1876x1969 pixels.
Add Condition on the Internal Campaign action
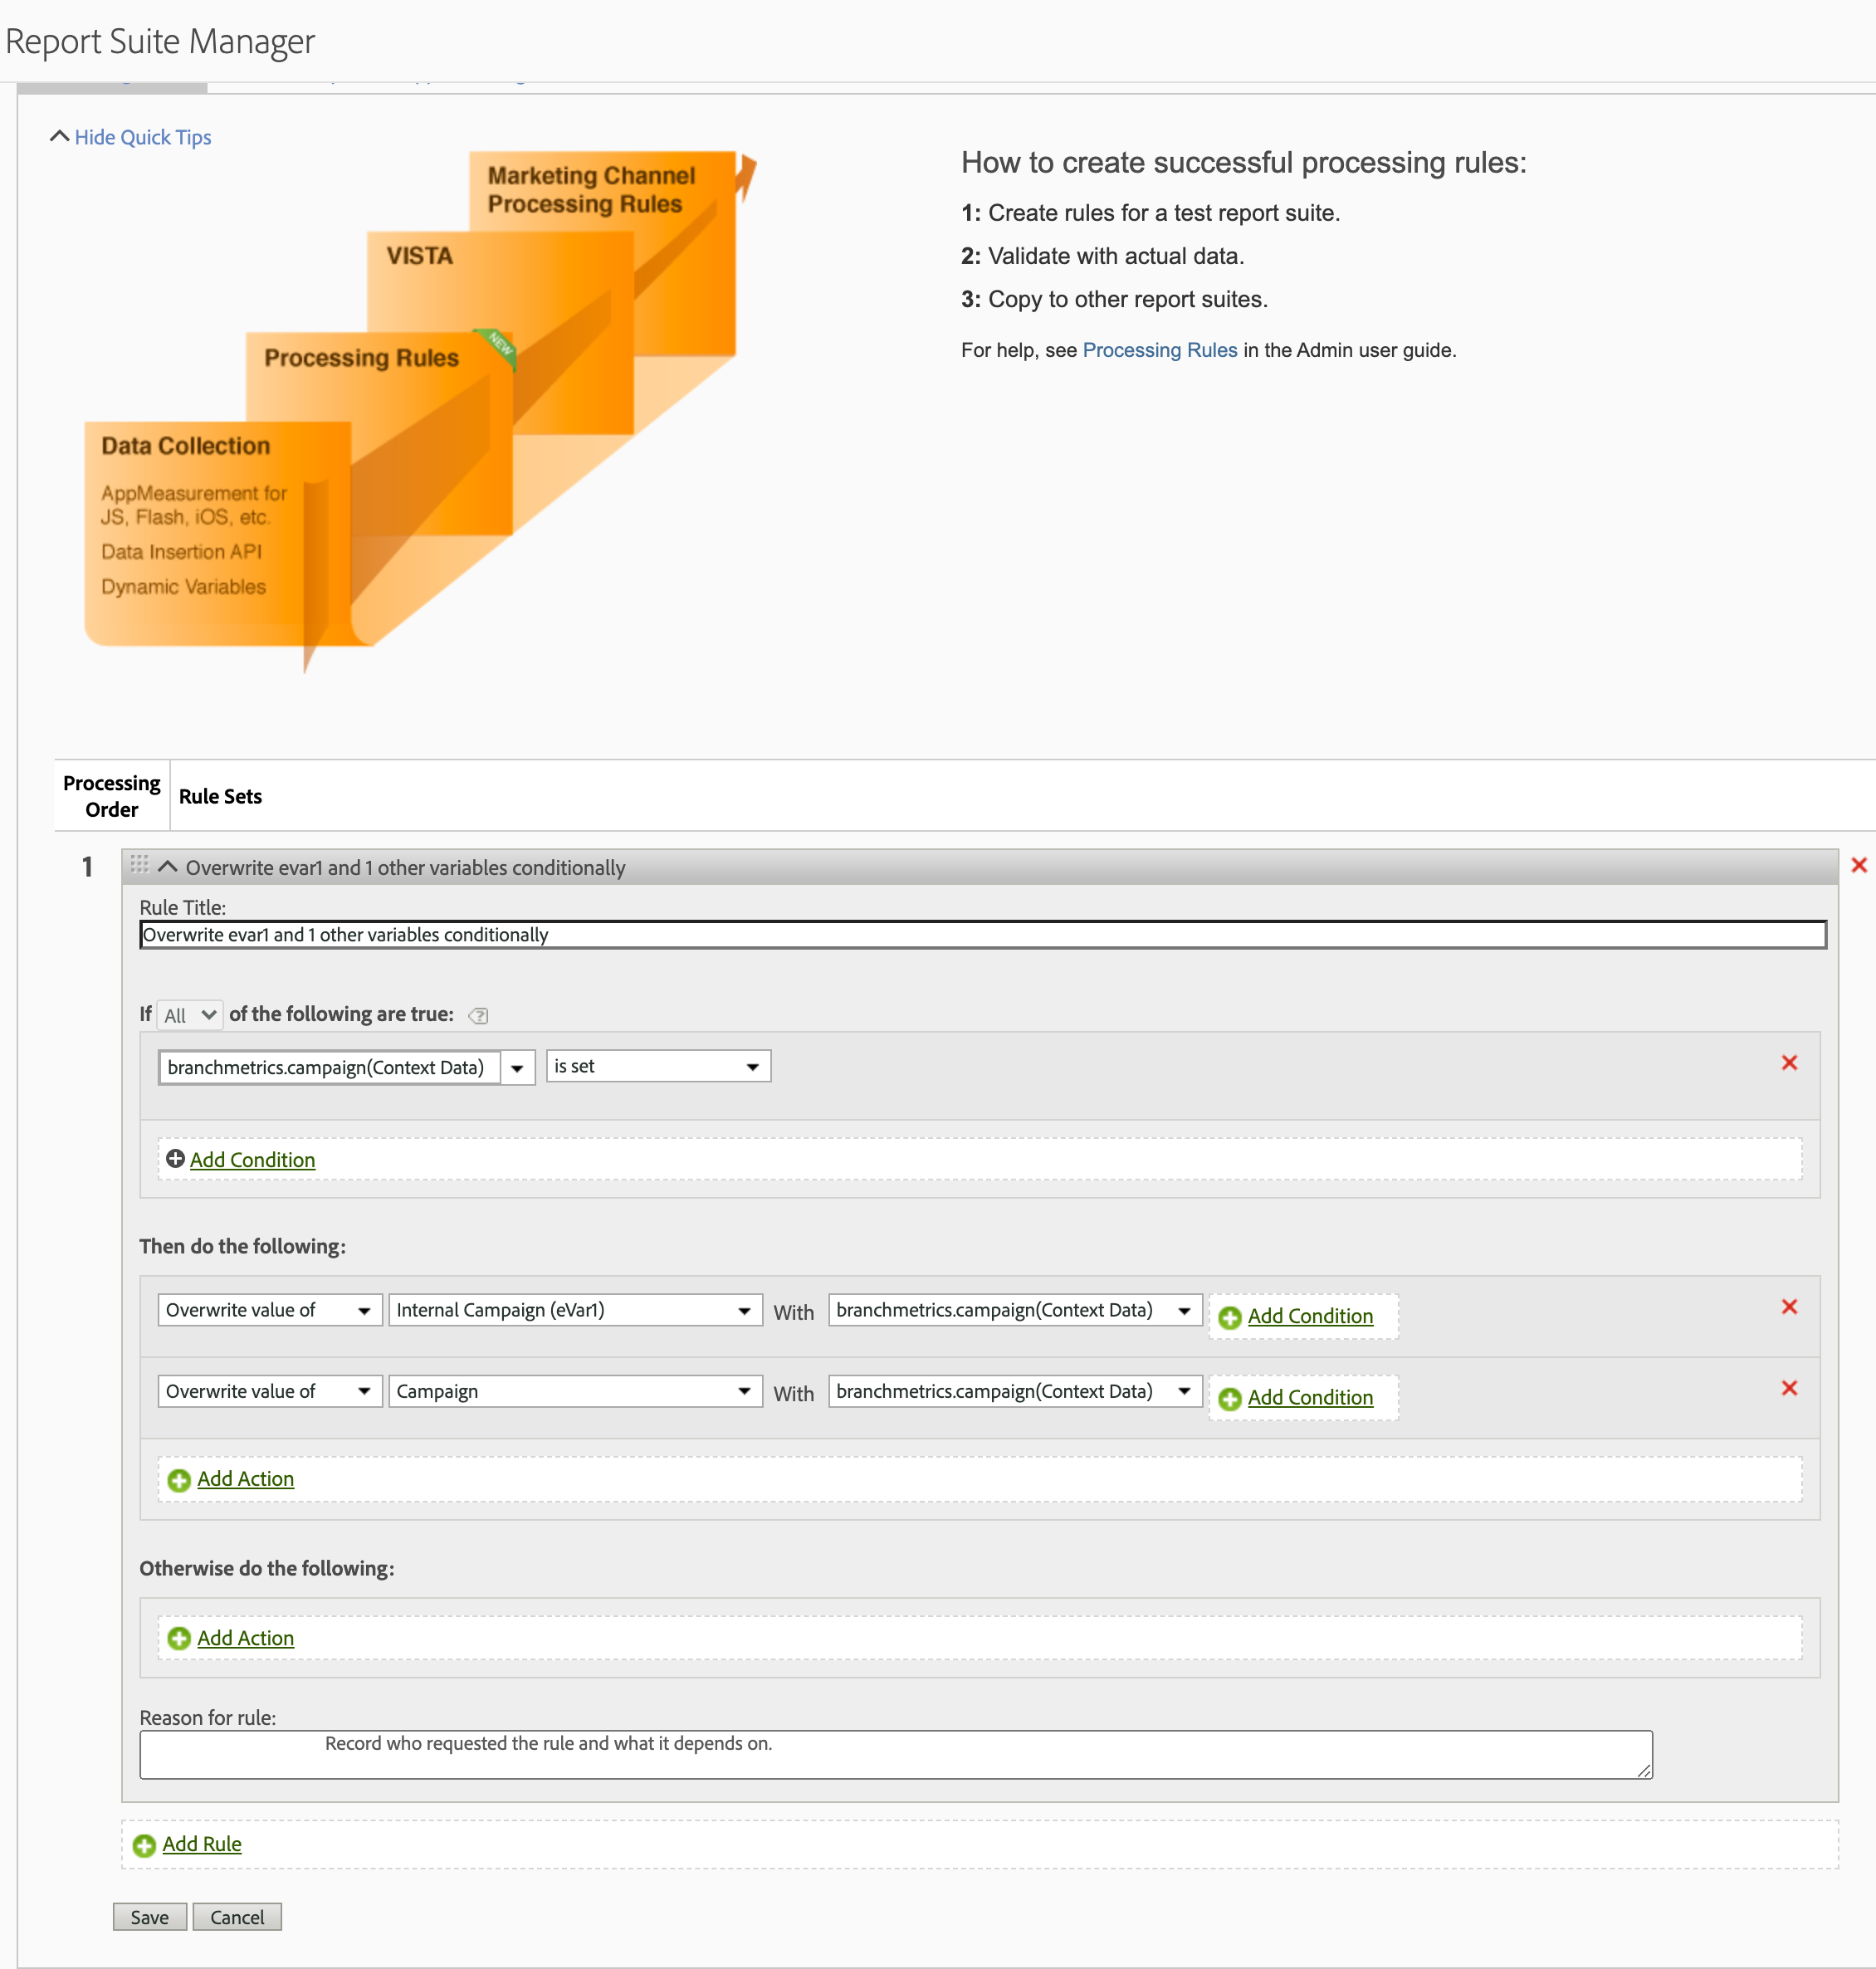1310,1315
